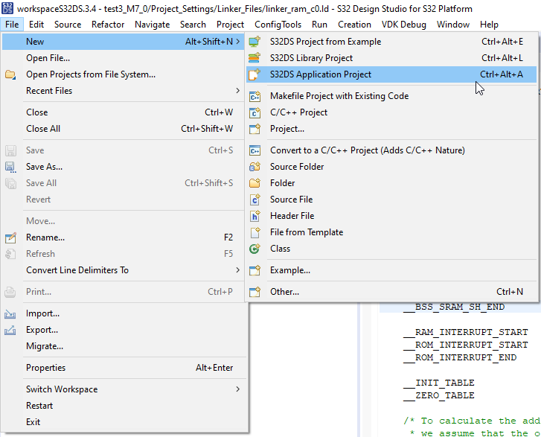Click the __INIT_TABLE line in editor
This screenshot has height=437, width=541.
coord(439,383)
